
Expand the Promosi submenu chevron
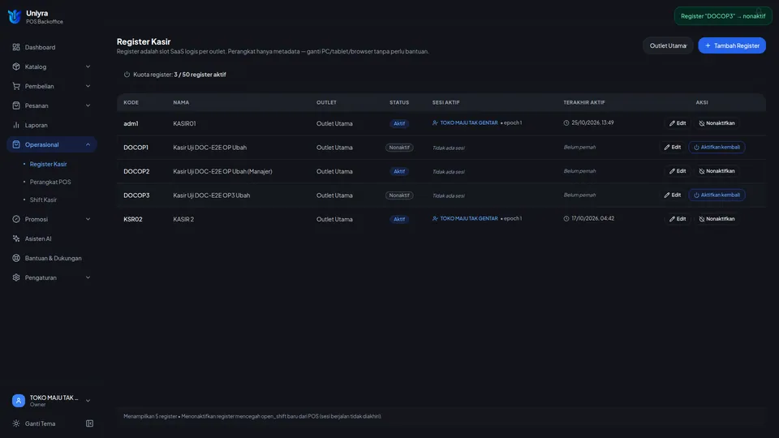(88, 219)
